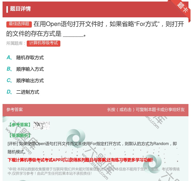Click the 最佳选择题 question type badge
This screenshot has width=191, height=181.
[x=19, y=24]
